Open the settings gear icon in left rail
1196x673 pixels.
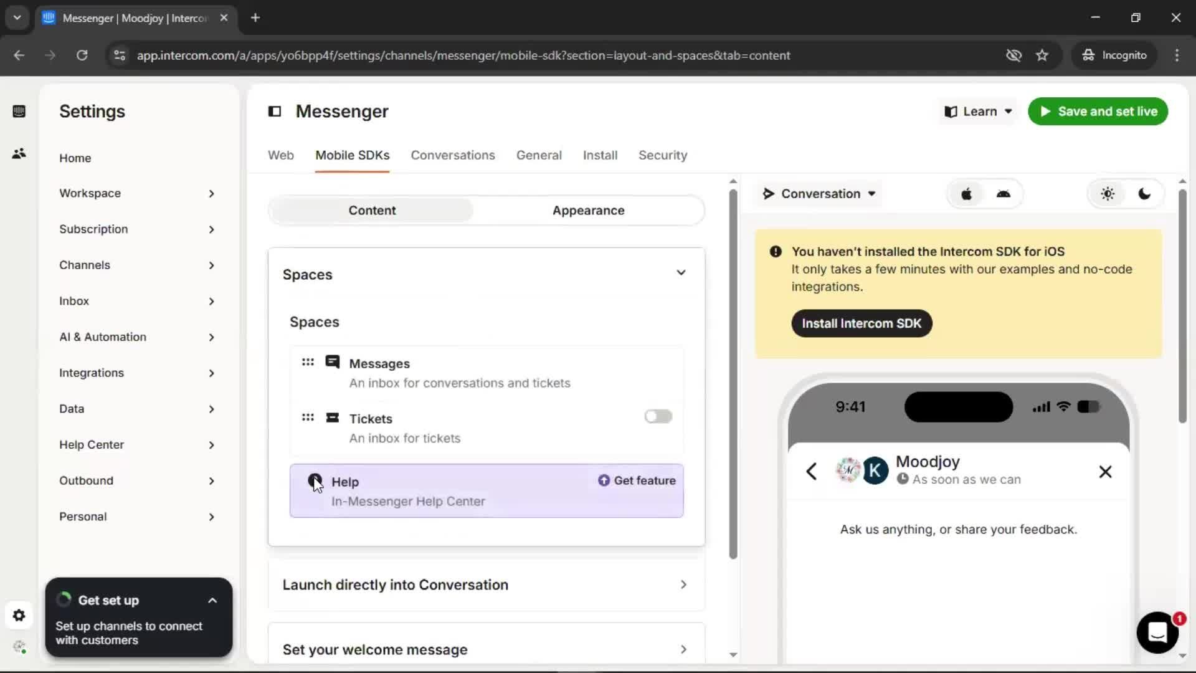[19, 616]
